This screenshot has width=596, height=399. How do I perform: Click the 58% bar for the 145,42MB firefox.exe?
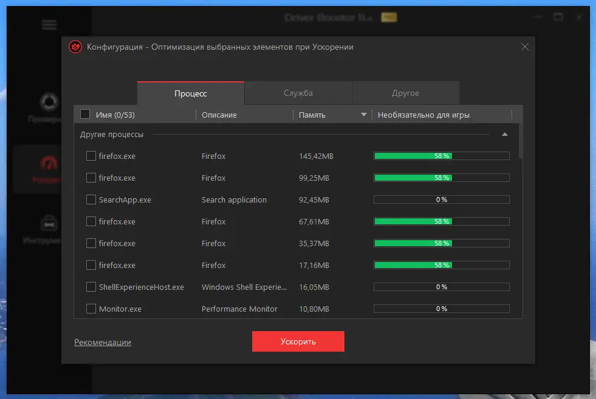point(441,156)
